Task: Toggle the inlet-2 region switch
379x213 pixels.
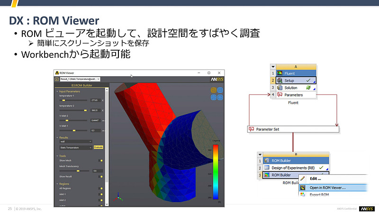Action: (101, 200)
